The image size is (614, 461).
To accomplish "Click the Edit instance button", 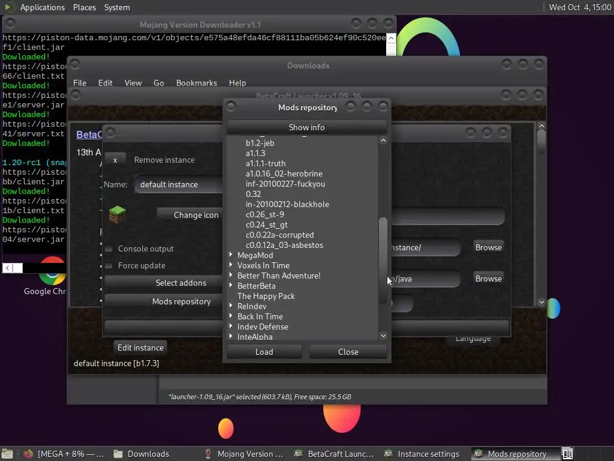I will (x=140, y=348).
